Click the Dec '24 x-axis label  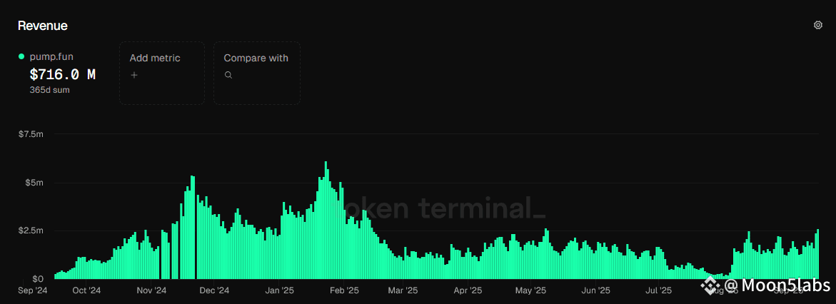pyautogui.click(x=215, y=290)
